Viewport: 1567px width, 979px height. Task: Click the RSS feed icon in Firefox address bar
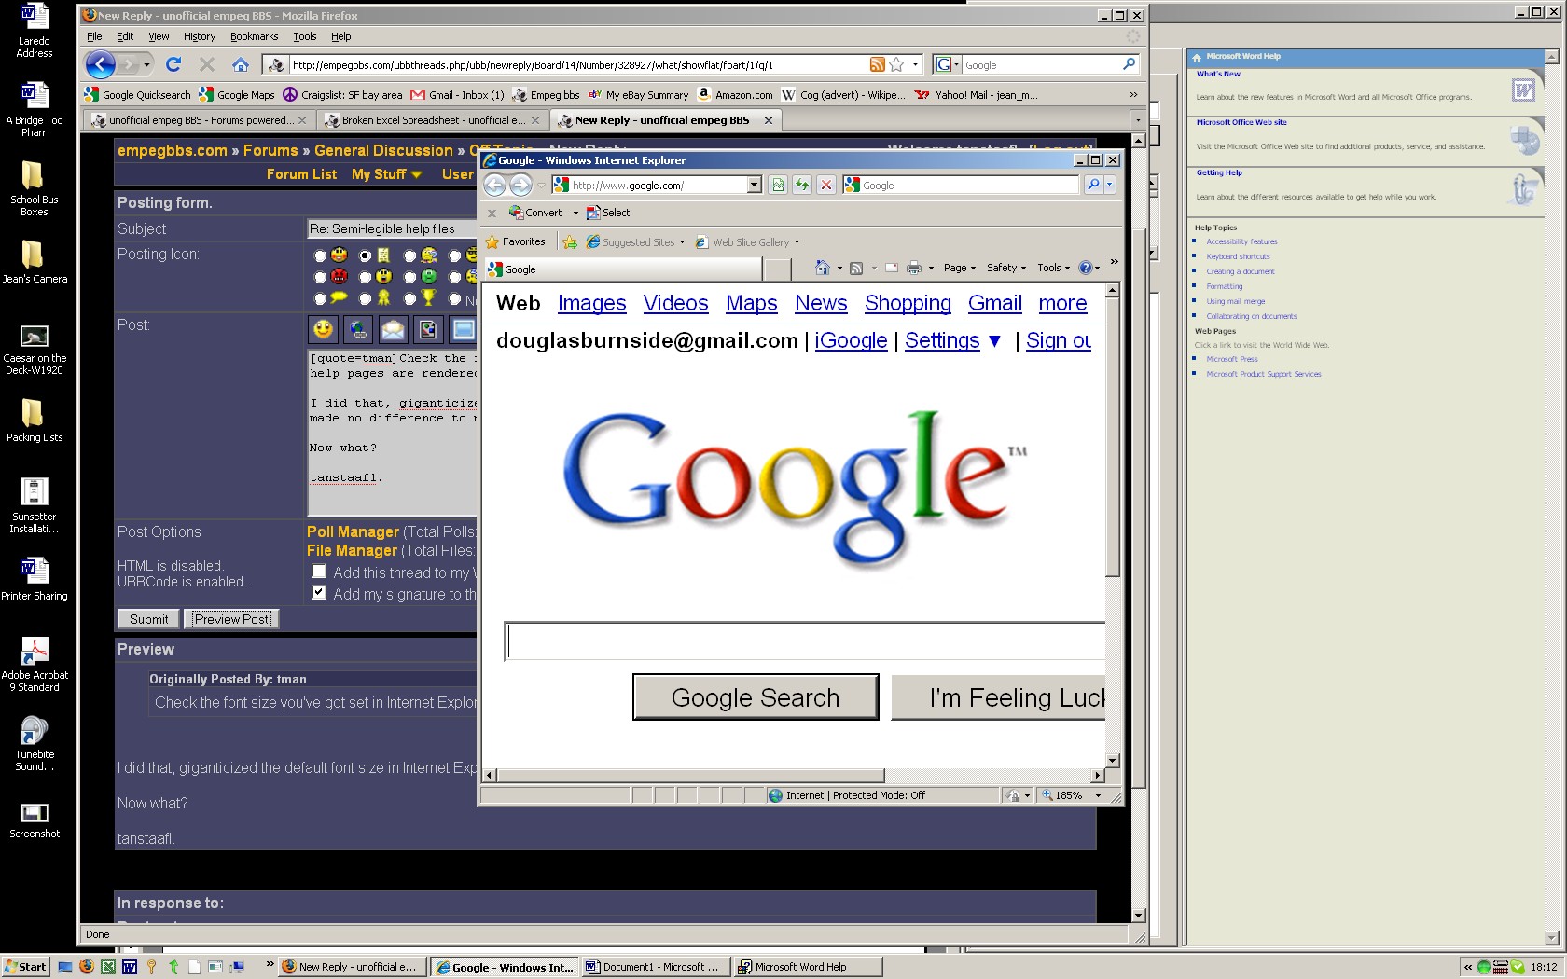click(877, 64)
